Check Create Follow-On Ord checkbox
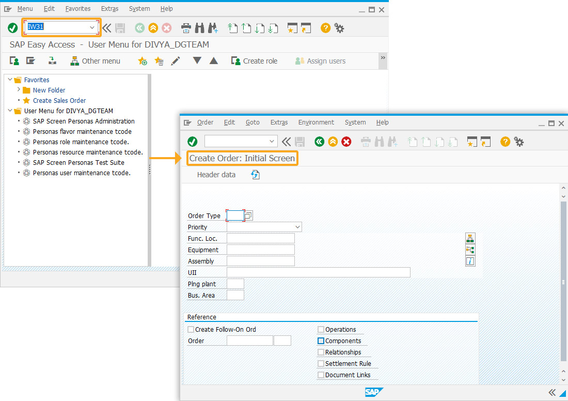 pos(191,330)
